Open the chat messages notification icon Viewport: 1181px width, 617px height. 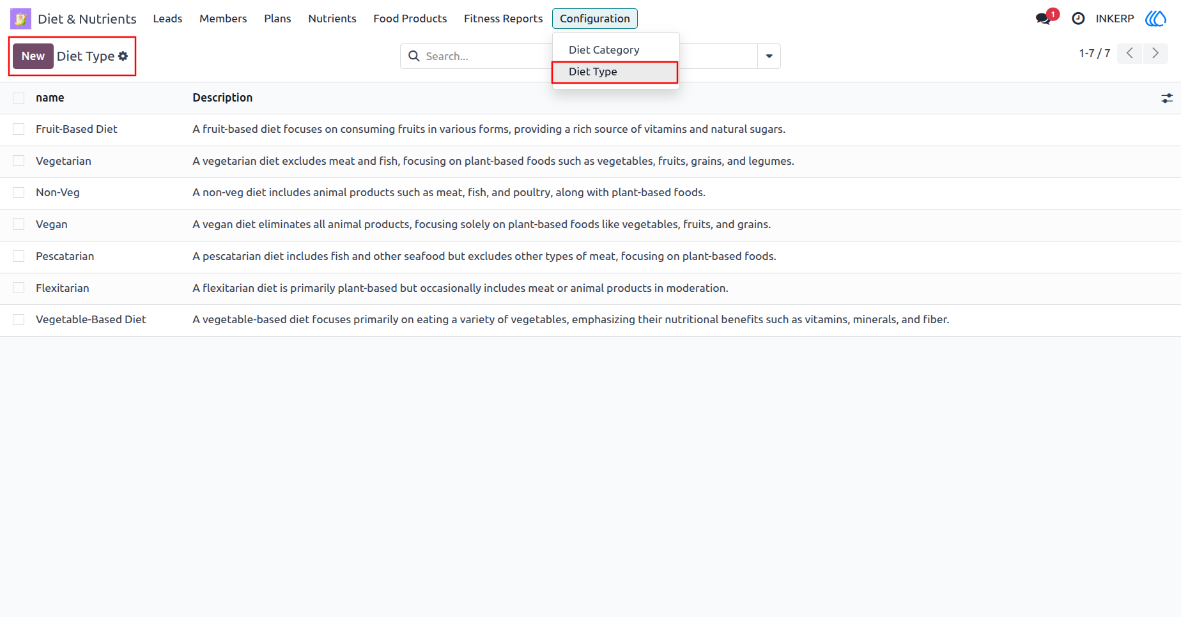tap(1044, 19)
